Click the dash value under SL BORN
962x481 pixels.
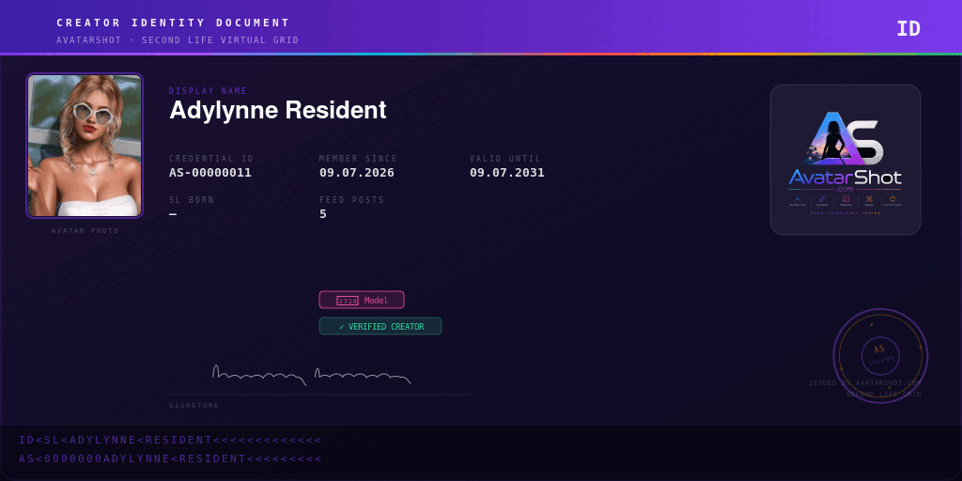tap(173, 214)
